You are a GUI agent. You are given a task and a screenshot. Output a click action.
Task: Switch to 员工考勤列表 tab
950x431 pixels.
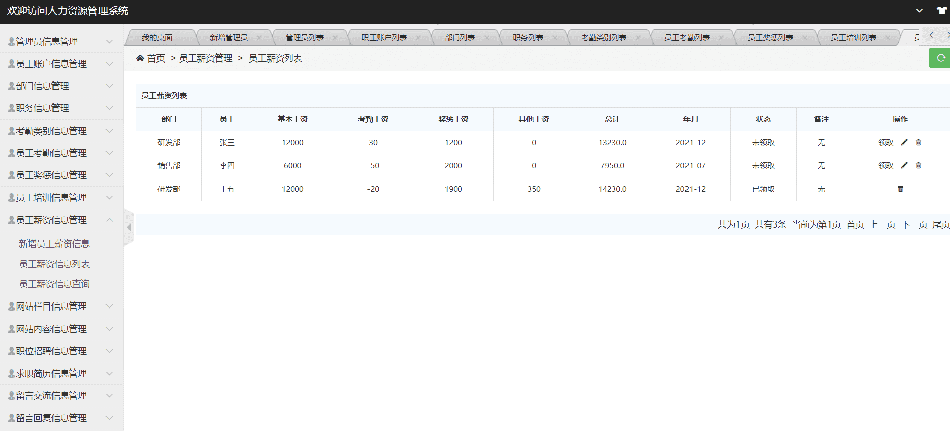click(x=687, y=38)
